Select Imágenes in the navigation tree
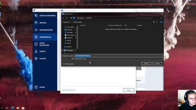Screen dimensions: 196x110 (x=70, y=38)
